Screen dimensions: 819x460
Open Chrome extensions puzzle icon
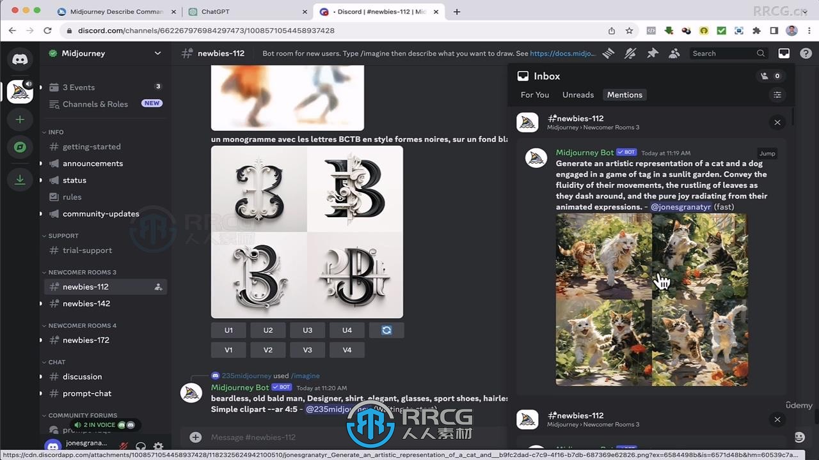(756, 31)
